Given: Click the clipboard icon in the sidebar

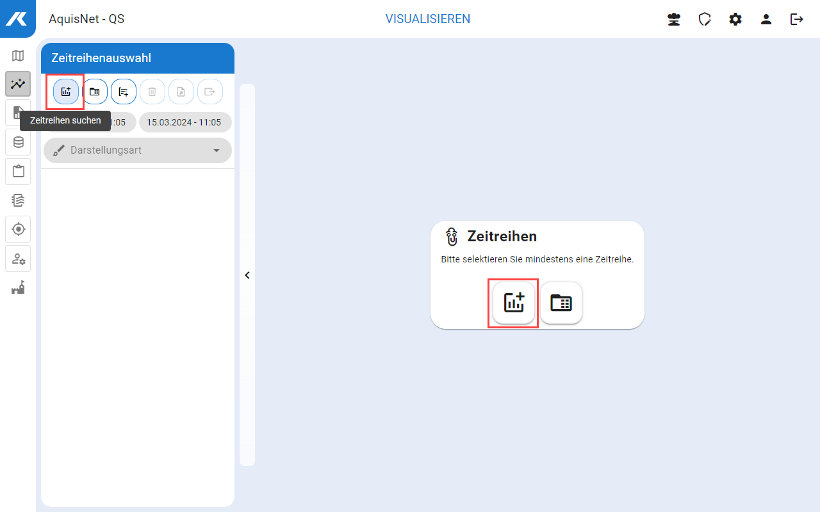Looking at the screenshot, I should pyautogui.click(x=18, y=171).
